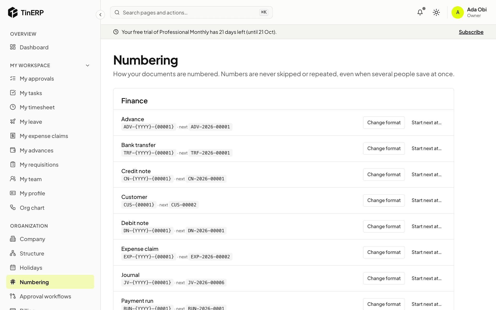Click the ⌘K shortcut badge
This screenshot has height=310, width=496.
point(264,12)
